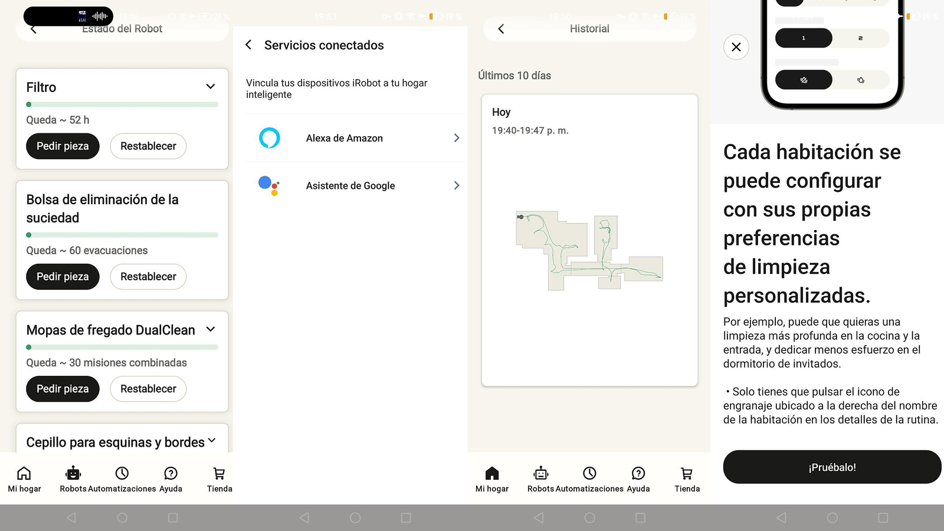Open today's cleaning map thumbnail

[x=589, y=251]
